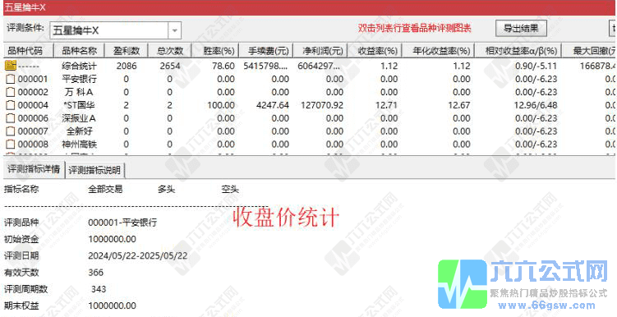Switch to the 评测指标详情 tab

click(34, 170)
